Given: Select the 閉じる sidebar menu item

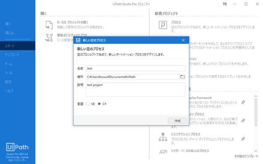Looking at the screenshot, I should (10, 33).
